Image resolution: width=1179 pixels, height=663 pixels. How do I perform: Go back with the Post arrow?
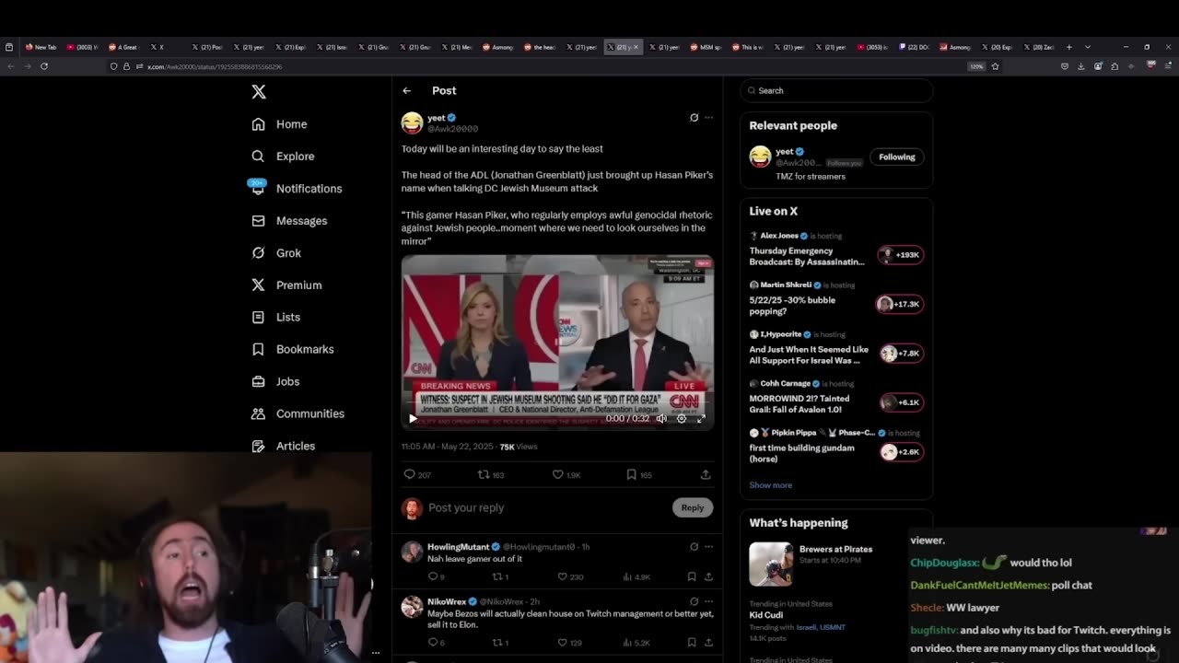pos(406,91)
